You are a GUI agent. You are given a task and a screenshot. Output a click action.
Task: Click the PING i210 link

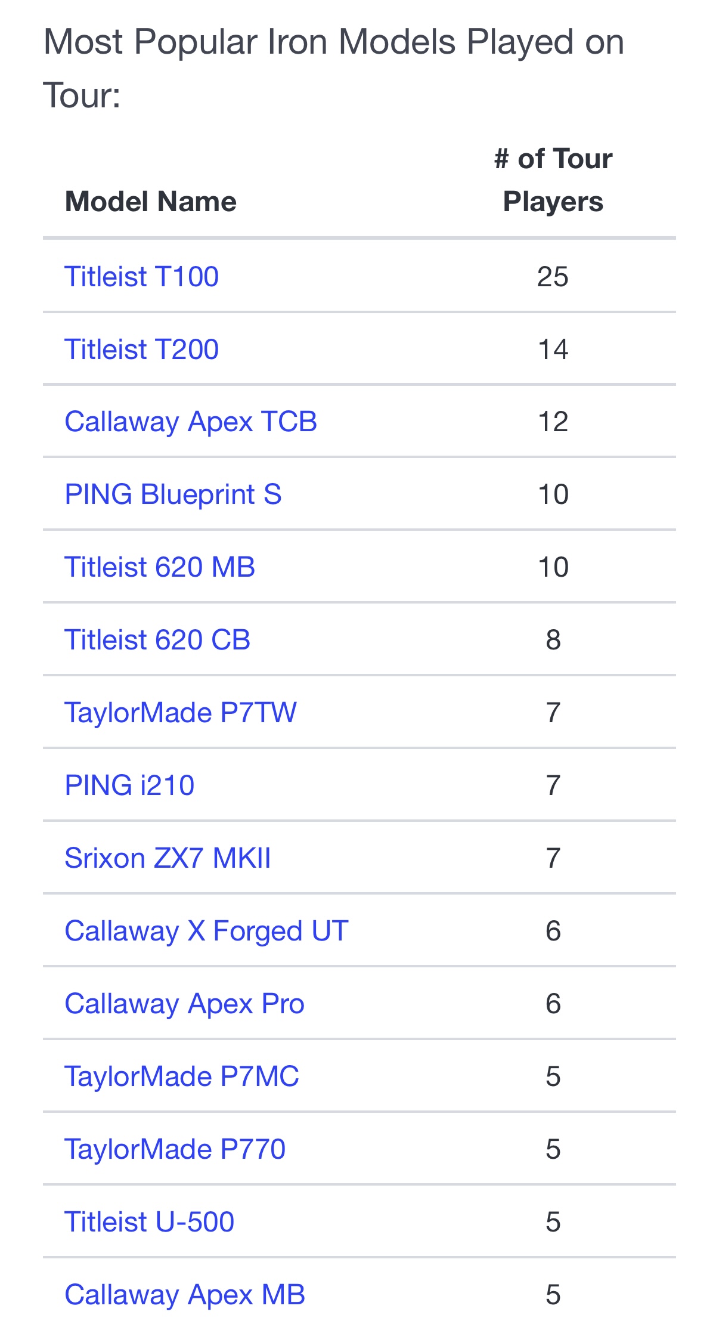(129, 785)
